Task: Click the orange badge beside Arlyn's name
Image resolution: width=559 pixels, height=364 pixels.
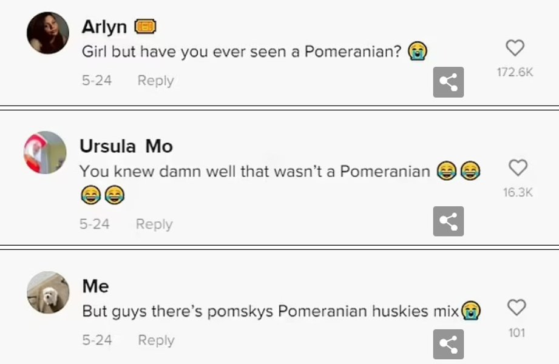Action: point(145,27)
